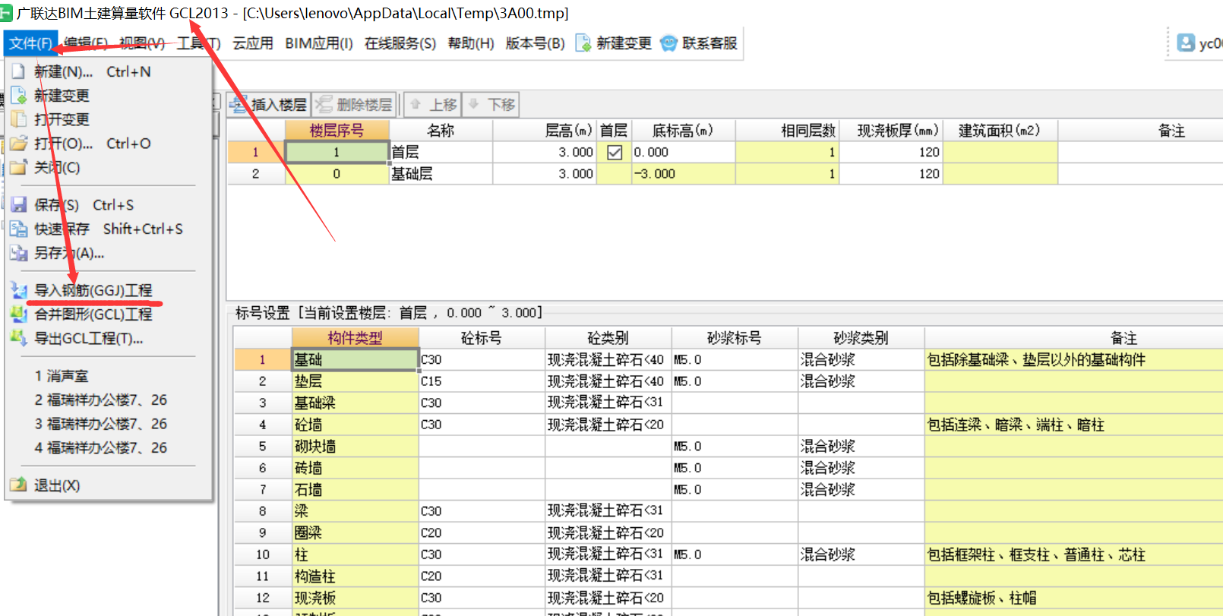Open the 文件(F) menu
Screen dimensions: 1223x616
(30, 43)
